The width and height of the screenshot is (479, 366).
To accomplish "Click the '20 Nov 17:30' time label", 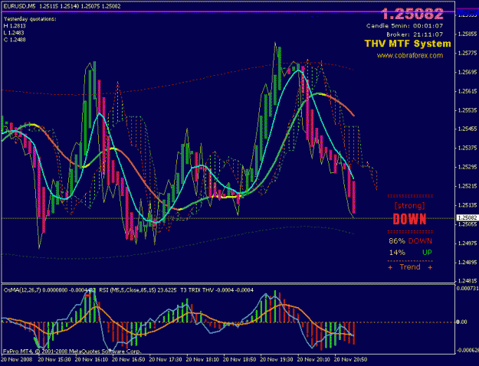I will click(166, 360).
